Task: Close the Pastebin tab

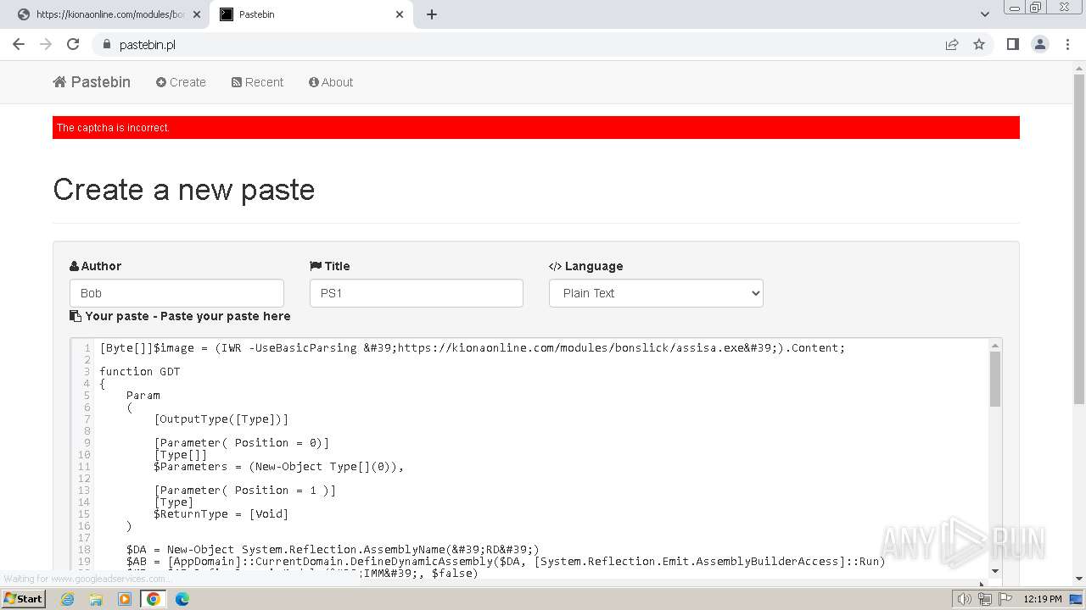Action: [400, 14]
